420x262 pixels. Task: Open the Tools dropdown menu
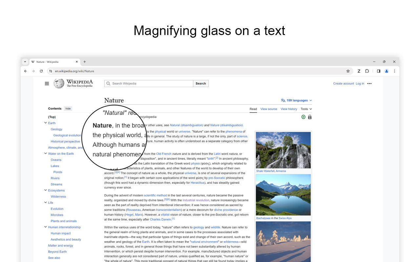(306, 109)
